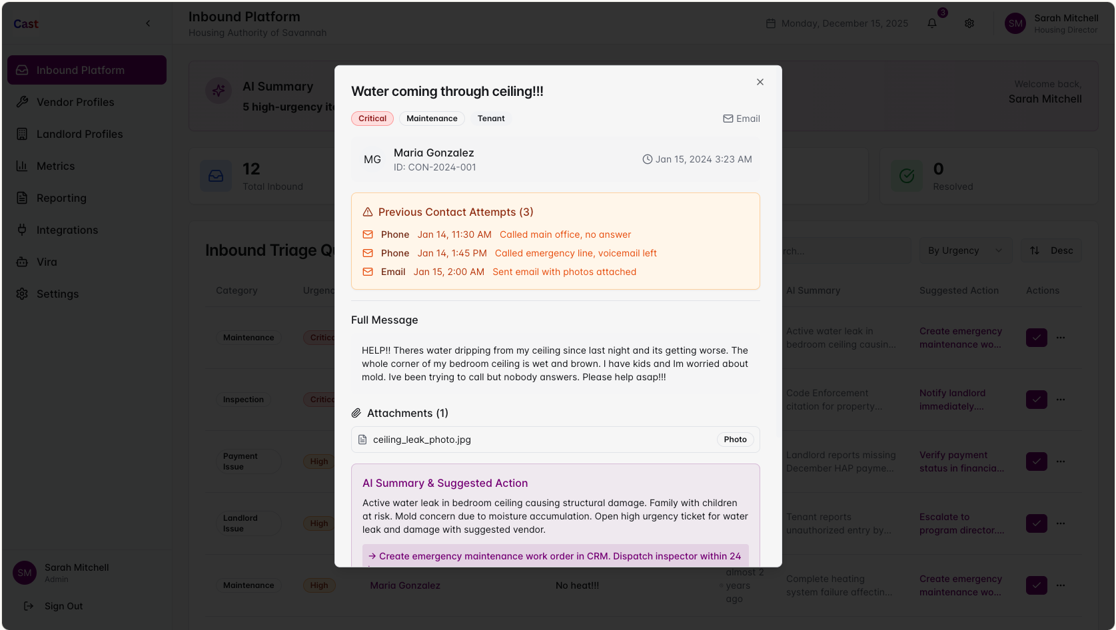This screenshot has width=1116, height=630.
Task: Open Inbound Platform in the sidebar
Action: [x=87, y=70]
